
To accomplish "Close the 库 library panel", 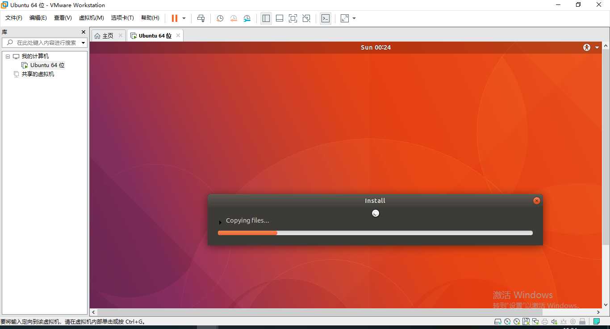I will click(83, 32).
